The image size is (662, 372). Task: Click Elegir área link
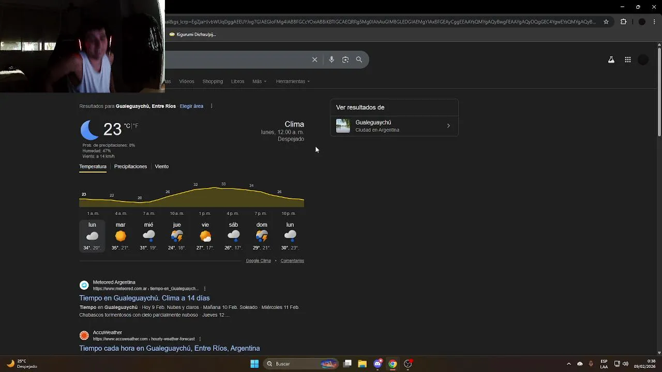(x=191, y=106)
